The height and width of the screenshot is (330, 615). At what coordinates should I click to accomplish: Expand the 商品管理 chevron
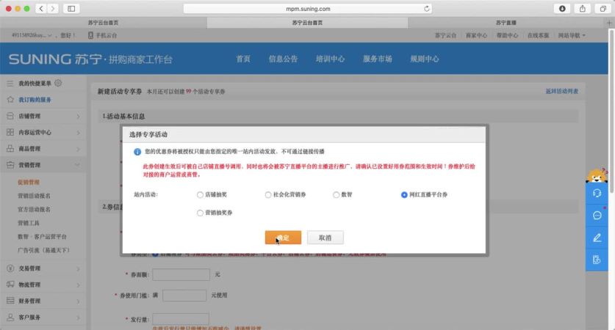pyautogui.click(x=78, y=149)
